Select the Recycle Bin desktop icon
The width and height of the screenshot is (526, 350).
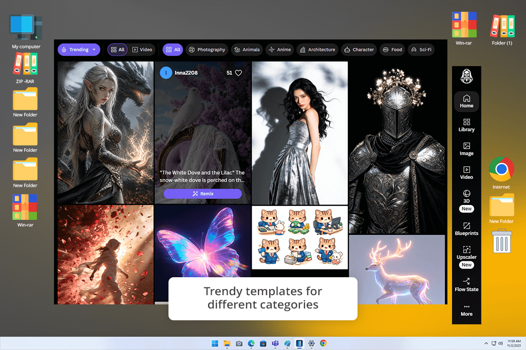tap(502, 241)
